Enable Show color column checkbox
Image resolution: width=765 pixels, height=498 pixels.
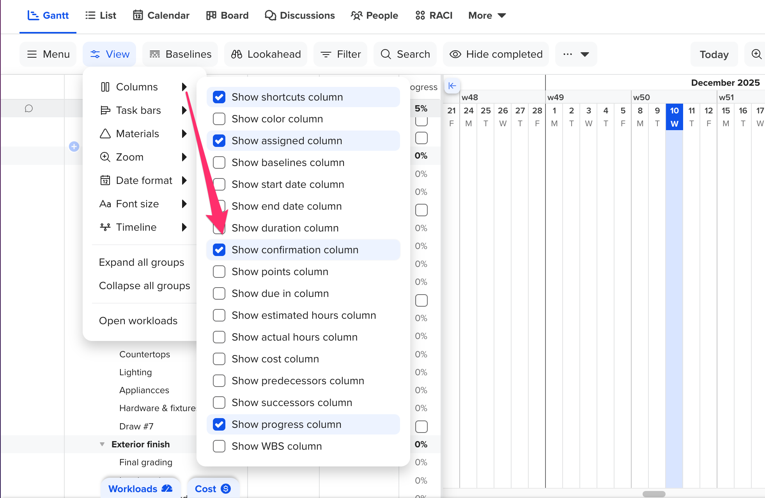[219, 119]
